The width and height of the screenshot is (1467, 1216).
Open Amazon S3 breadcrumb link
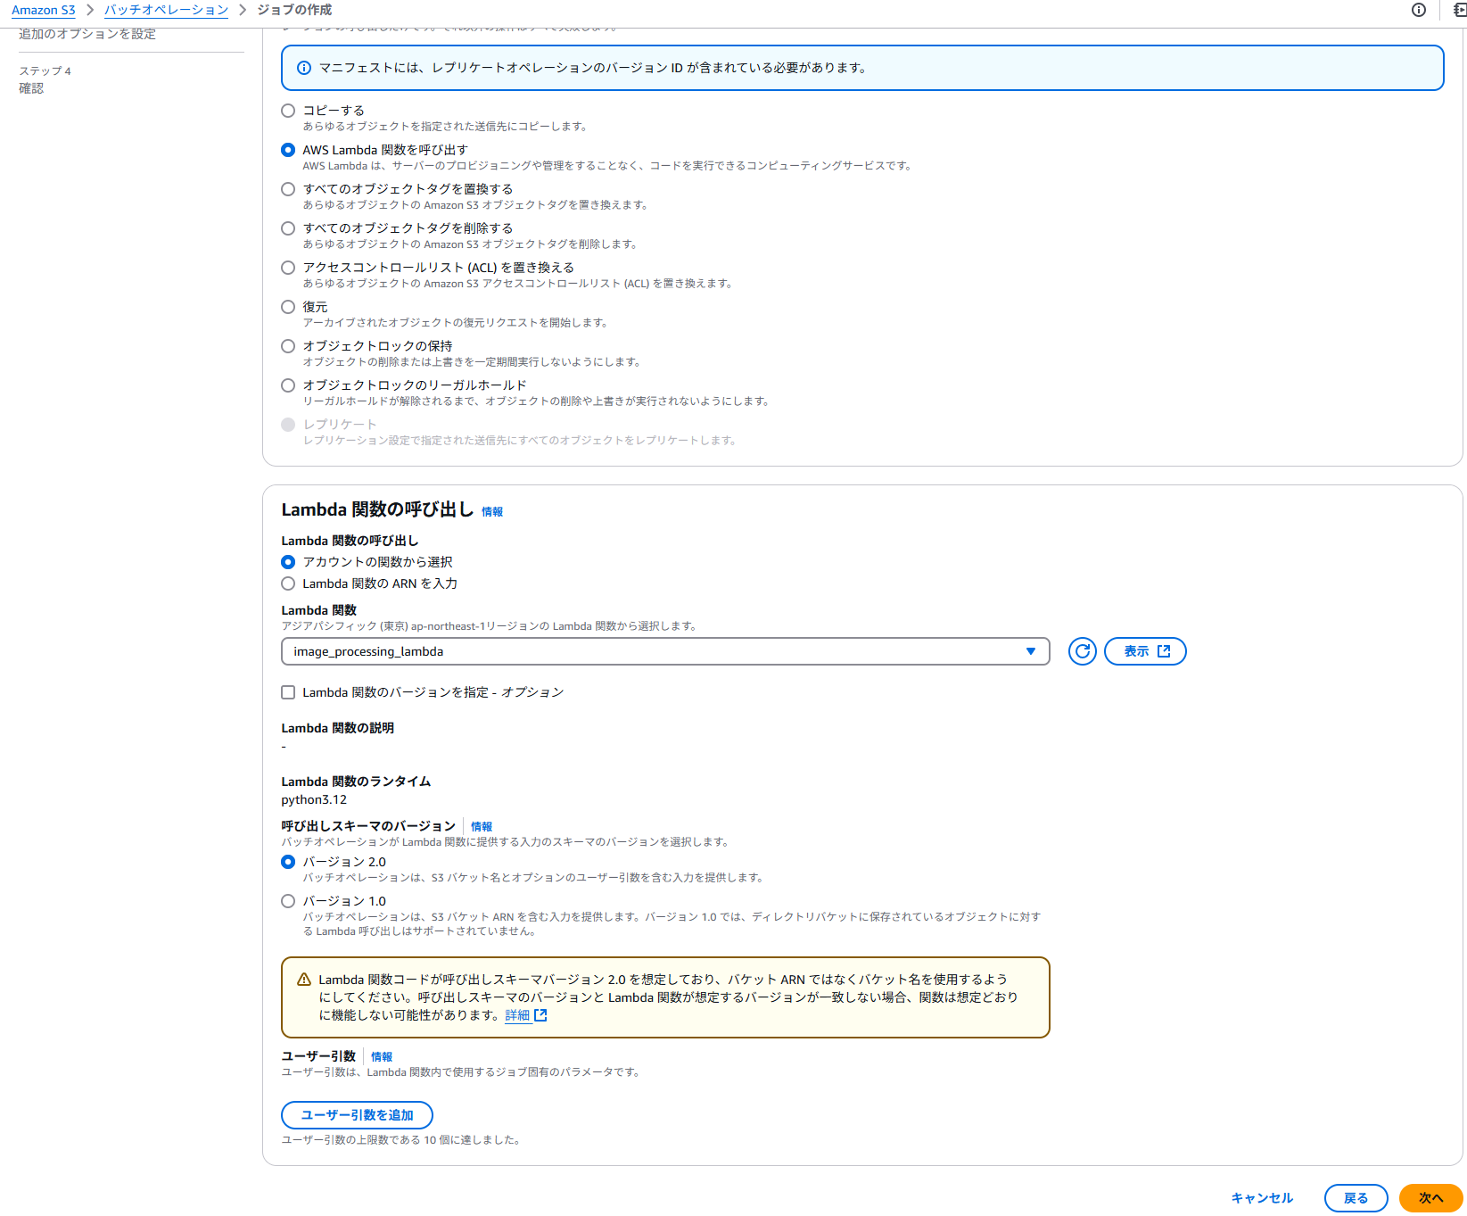coord(44,10)
